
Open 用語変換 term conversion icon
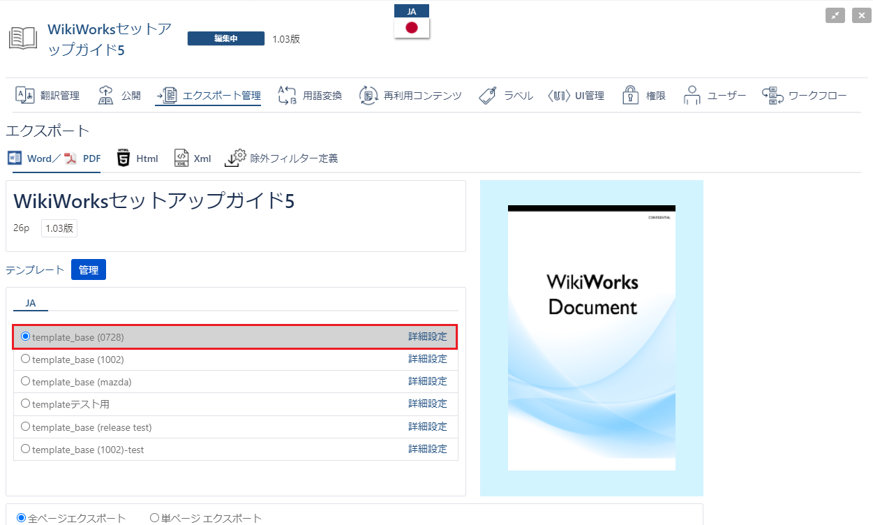coord(288,96)
